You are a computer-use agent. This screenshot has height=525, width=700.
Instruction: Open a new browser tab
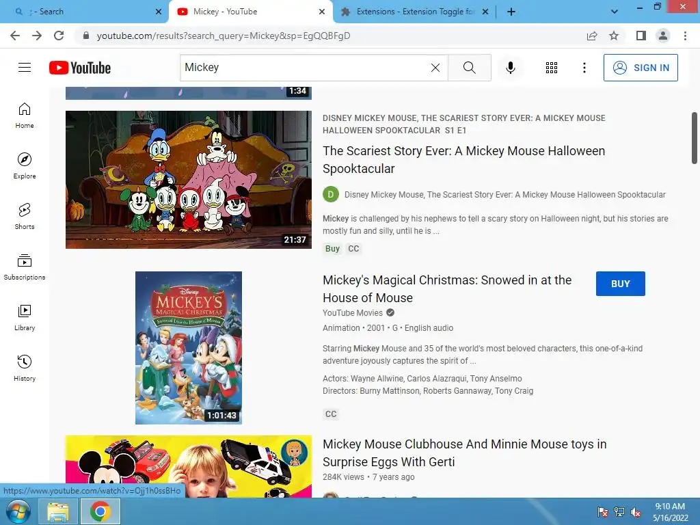511,12
